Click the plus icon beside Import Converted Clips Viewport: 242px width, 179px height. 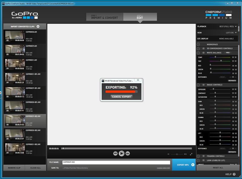coord(38,27)
